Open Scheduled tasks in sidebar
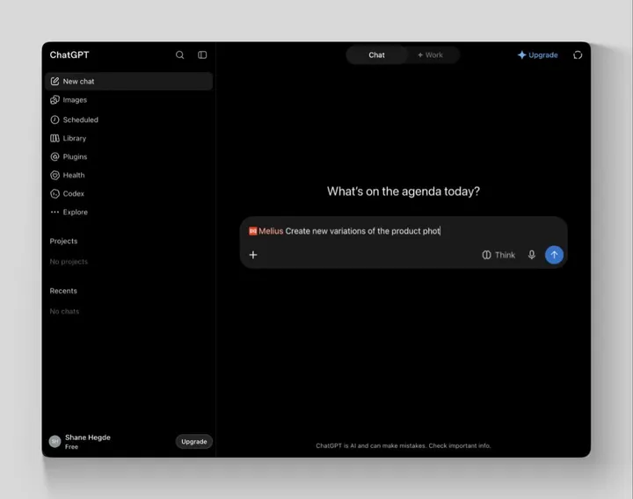The height and width of the screenshot is (499, 633). pos(128,119)
